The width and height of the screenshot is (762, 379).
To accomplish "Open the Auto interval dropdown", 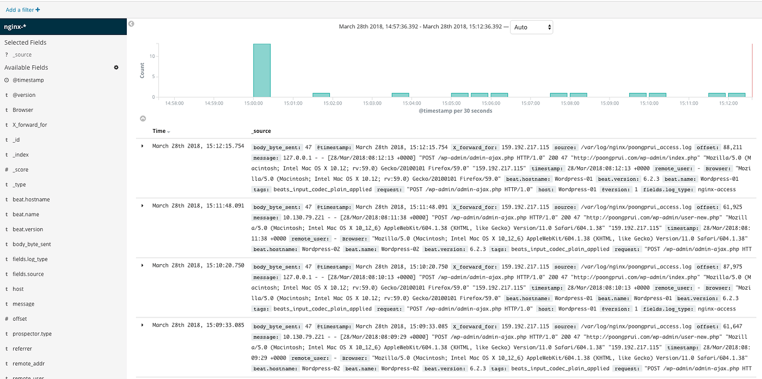I will coord(532,27).
